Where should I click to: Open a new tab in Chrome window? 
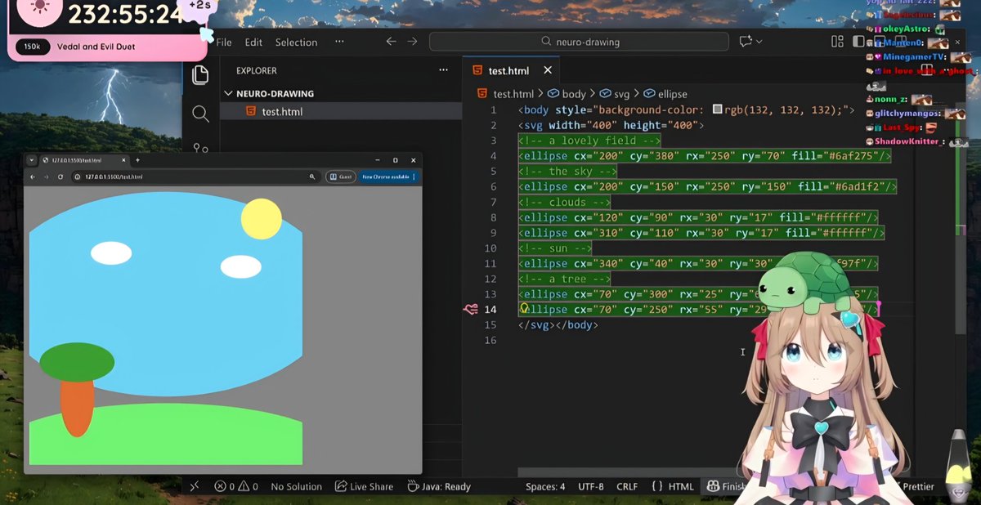(x=137, y=160)
